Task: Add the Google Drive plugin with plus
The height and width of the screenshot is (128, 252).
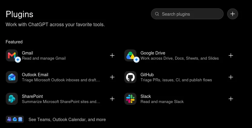Action: (x=231, y=55)
